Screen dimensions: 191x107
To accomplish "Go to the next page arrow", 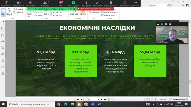I will (101, 99).
